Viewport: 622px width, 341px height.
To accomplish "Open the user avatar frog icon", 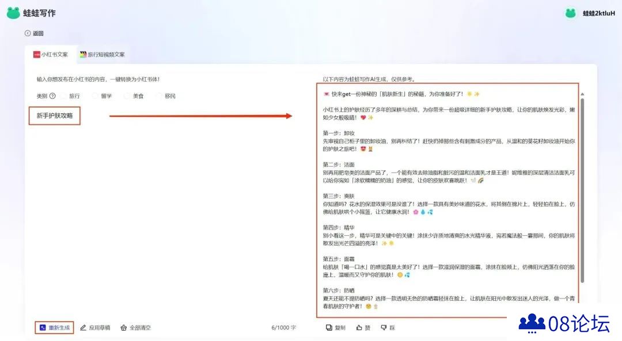I will coord(570,13).
